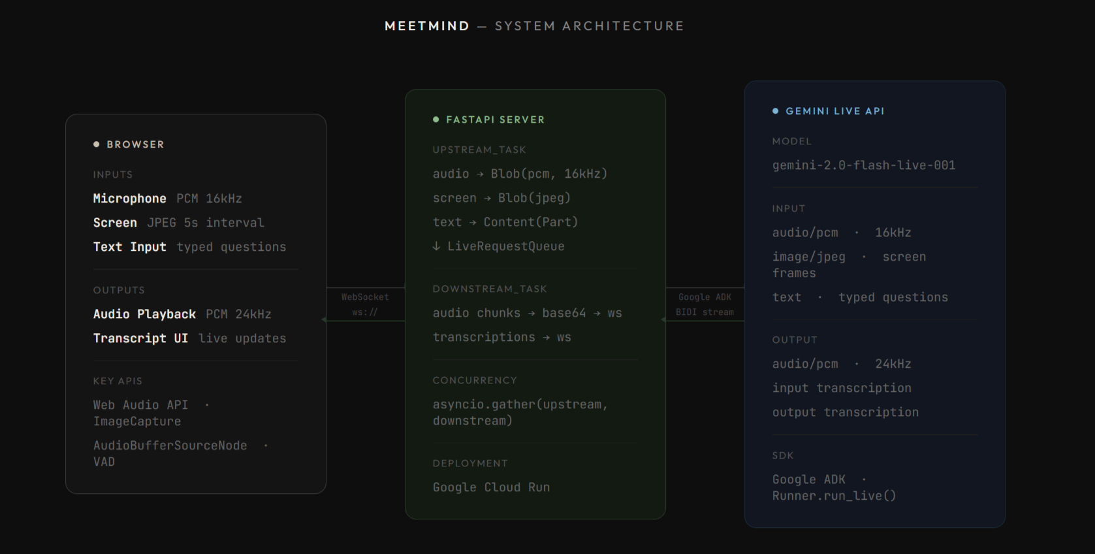Click the INPUT label in Gemini panel
This screenshot has height=554, width=1095.
click(789, 208)
